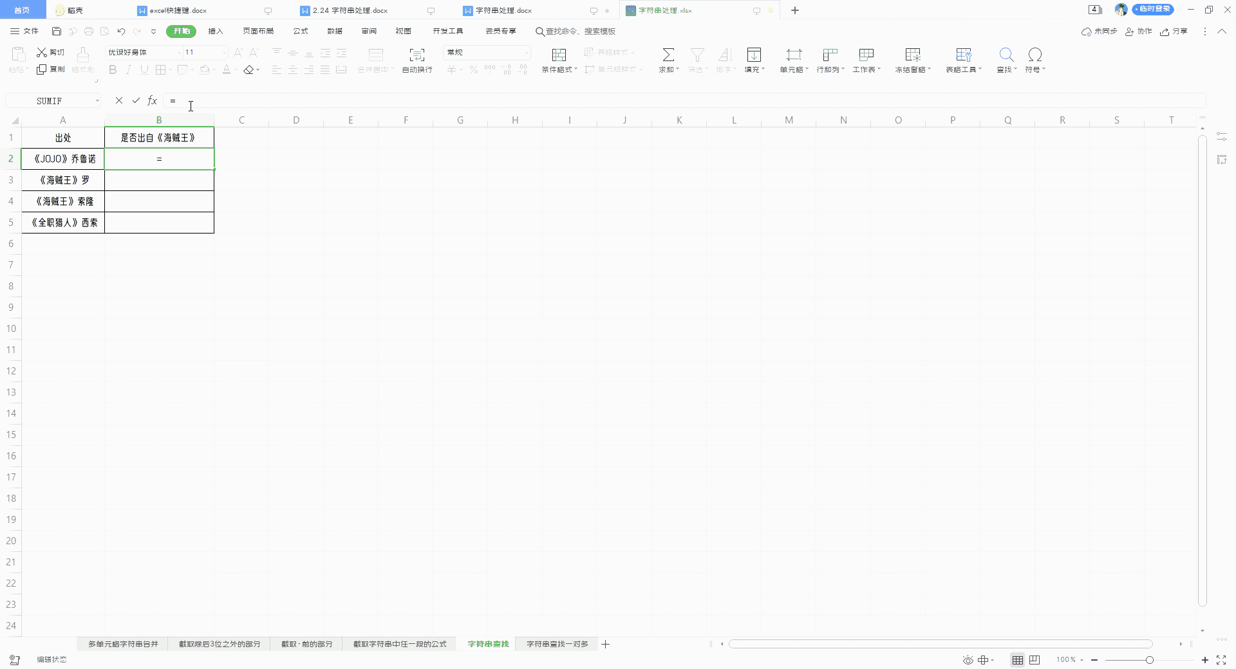
Task: Click the confirm checkmark in the formula bar
Action: tap(136, 100)
